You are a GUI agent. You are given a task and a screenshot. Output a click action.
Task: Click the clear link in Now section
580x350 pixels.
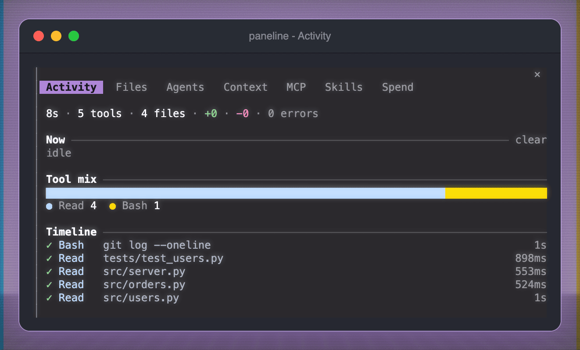[x=531, y=140]
